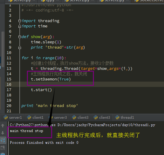Click the down-arrow icon in run panel
The height and width of the screenshot is (155, 164).
(3, 133)
